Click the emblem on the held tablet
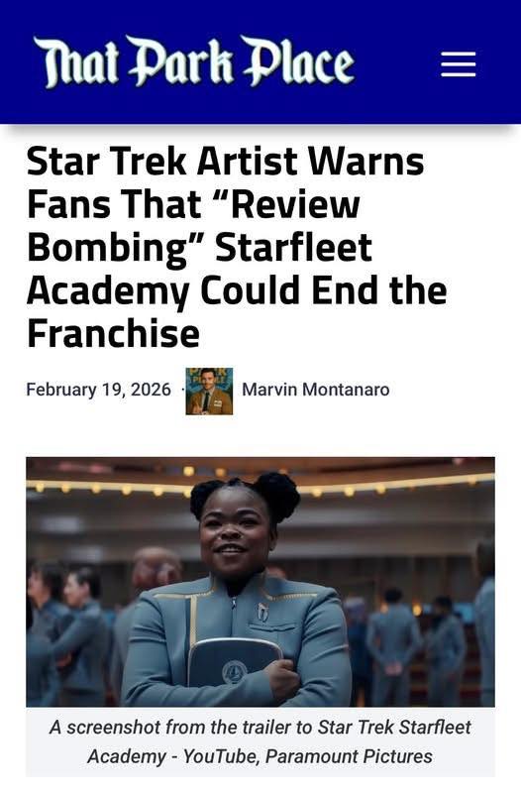Screen dimensions: 521x794 click(234, 672)
